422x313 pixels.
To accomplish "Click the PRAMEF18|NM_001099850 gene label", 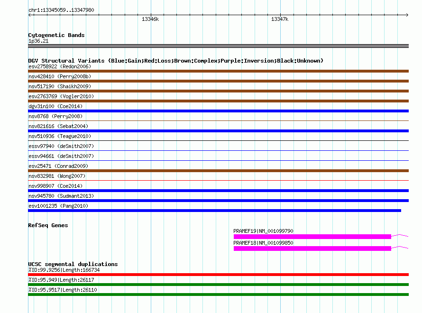I will click(x=263, y=243).
